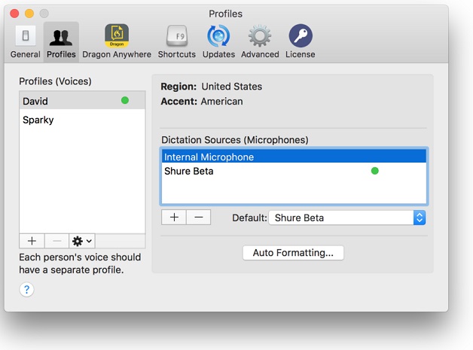473x350 pixels.
Task: Select the Profiles toolbar tab
Action: tap(61, 42)
